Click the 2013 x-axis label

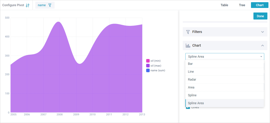(x=142, y=115)
